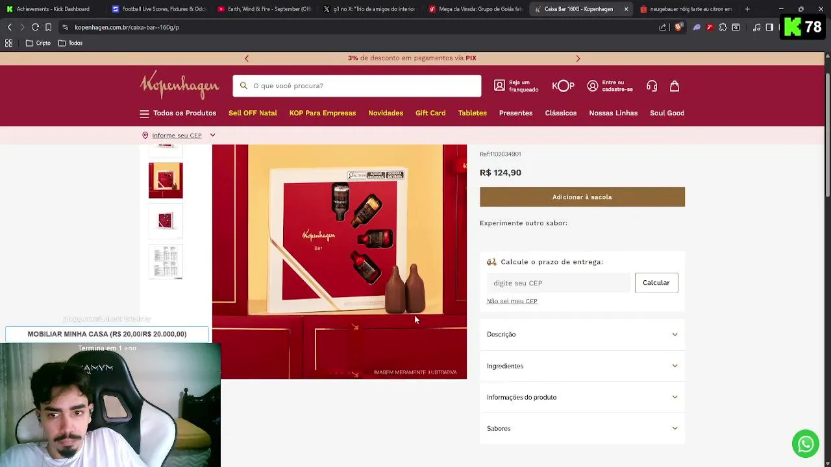The height and width of the screenshot is (467, 831).
Task: Open the headset customer support icon
Action: pos(652,86)
